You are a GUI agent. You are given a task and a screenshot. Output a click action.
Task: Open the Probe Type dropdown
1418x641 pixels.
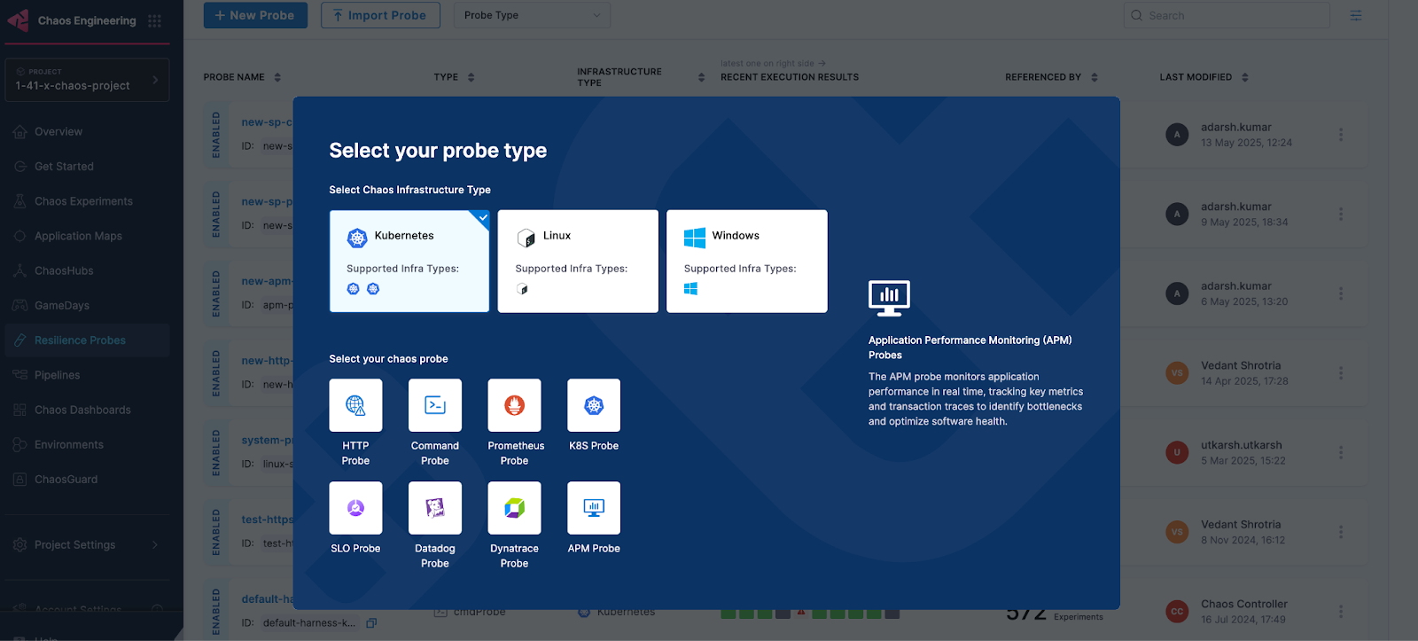pos(532,15)
